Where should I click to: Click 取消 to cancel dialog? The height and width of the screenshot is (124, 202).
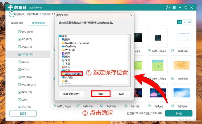121,94
